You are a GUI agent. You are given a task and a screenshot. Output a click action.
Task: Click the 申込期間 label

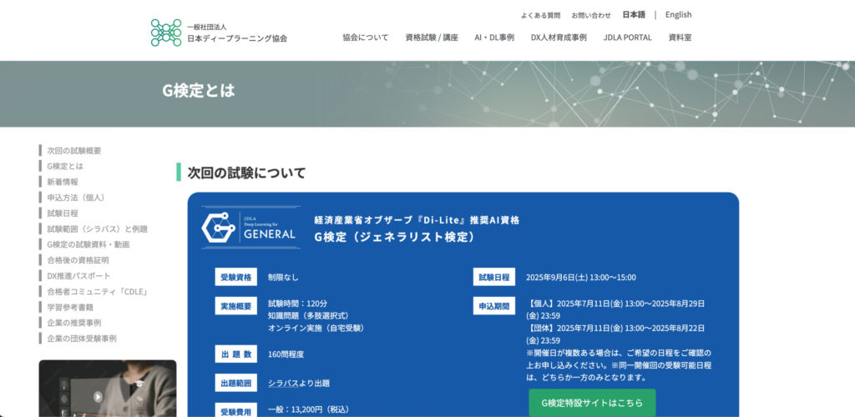[494, 306]
